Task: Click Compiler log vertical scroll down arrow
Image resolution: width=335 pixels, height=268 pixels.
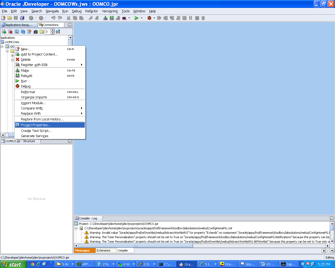Action: (x=332, y=241)
